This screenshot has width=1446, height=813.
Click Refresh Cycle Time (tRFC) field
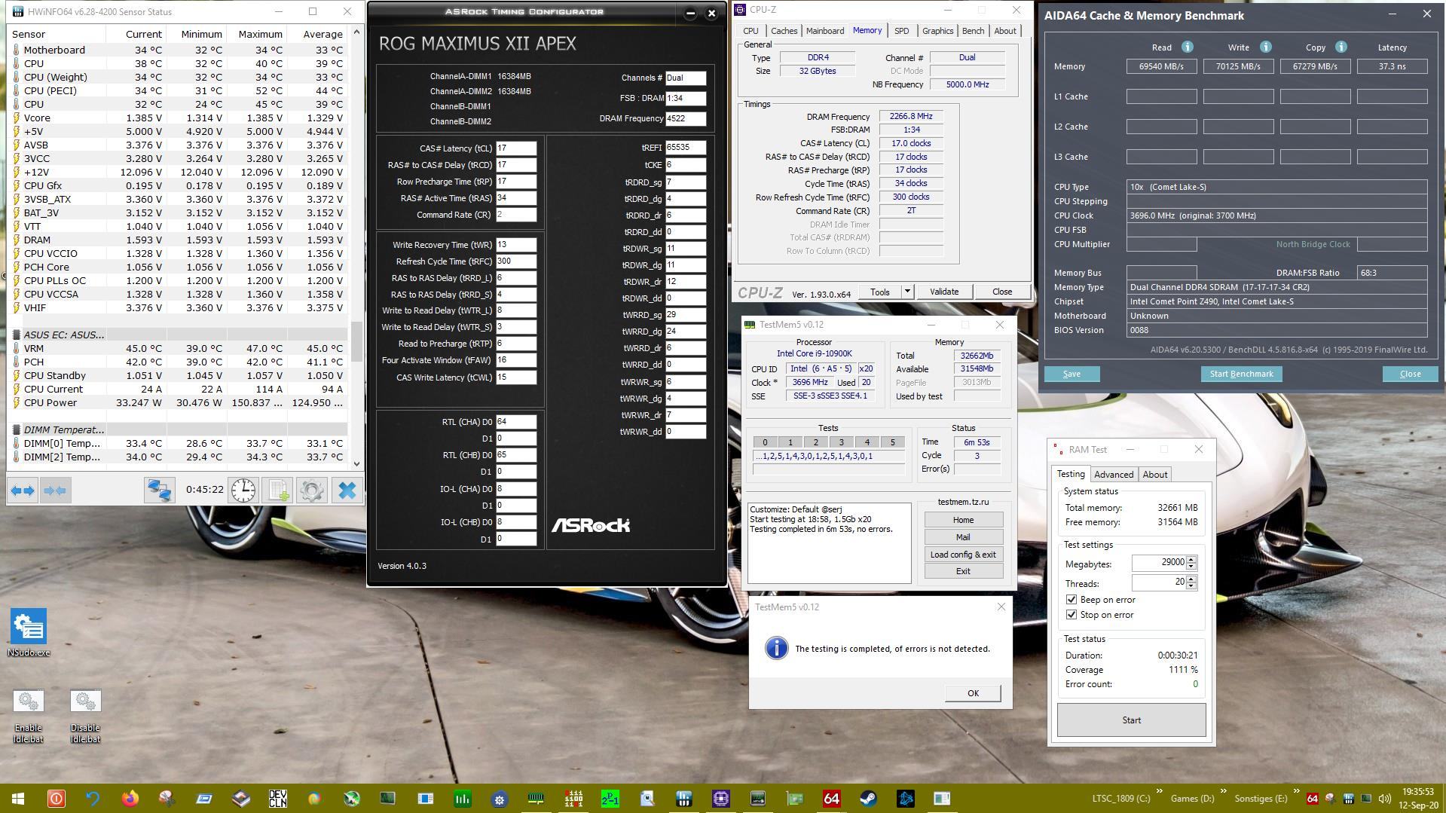coord(516,261)
